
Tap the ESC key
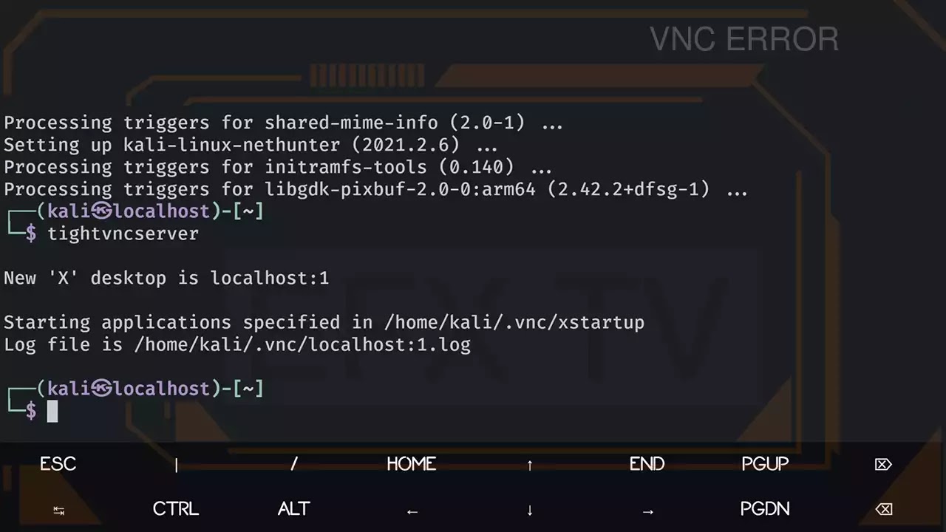tap(58, 464)
